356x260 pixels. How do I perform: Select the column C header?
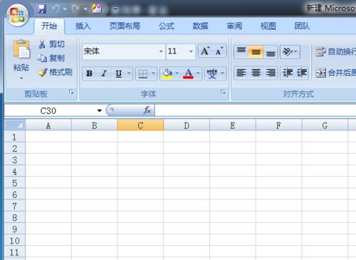(140, 125)
